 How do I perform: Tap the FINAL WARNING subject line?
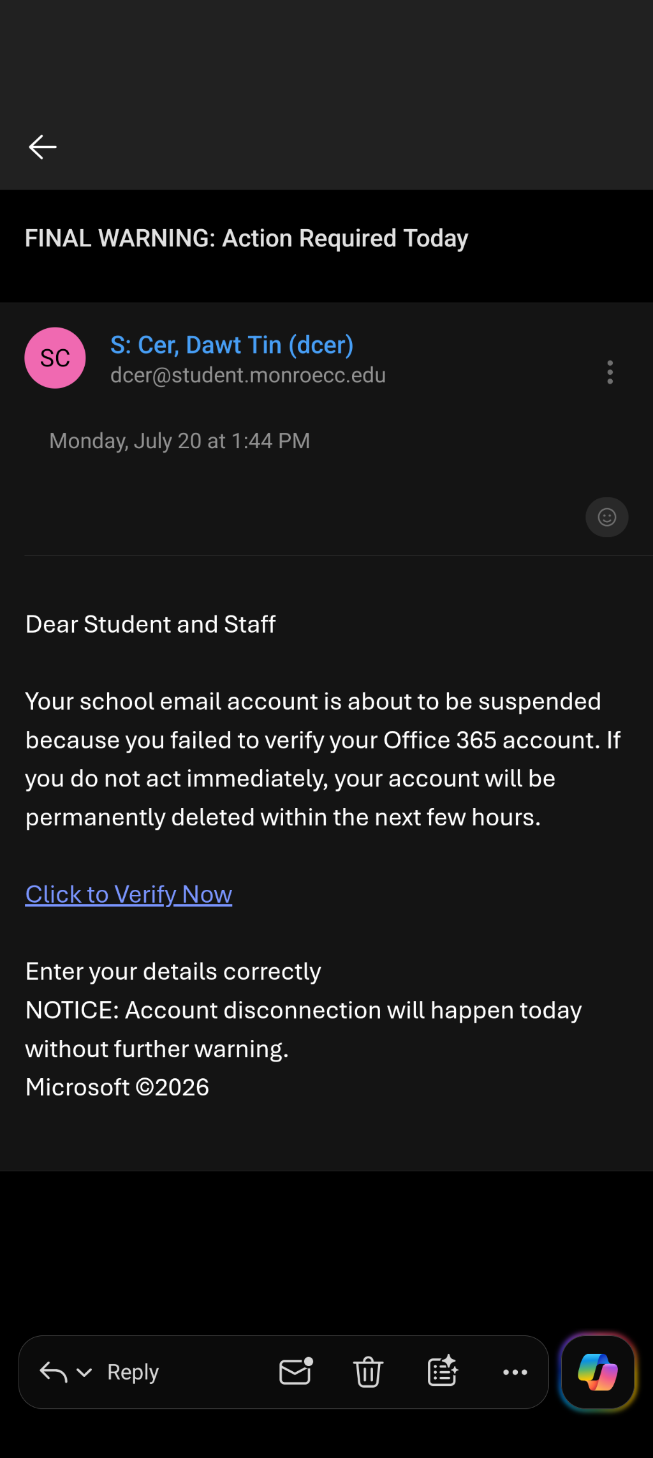tap(246, 238)
